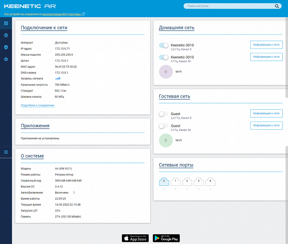Screen dimensions: 288x244
Task: Click OS version 3.4.12 value
Action: 59,186
